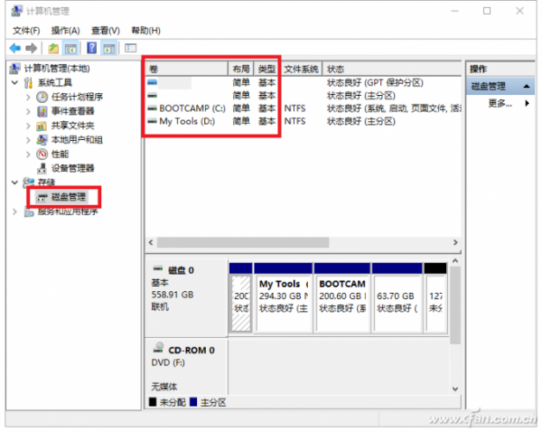
Task: Click the Back arrow toolbar icon
Action: pyautogui.click(x=14, y=48)
